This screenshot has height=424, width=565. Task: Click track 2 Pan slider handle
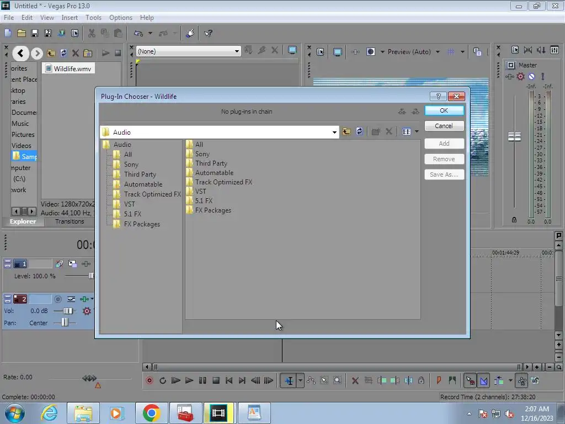pyautogui.click(x=65, y=322)
